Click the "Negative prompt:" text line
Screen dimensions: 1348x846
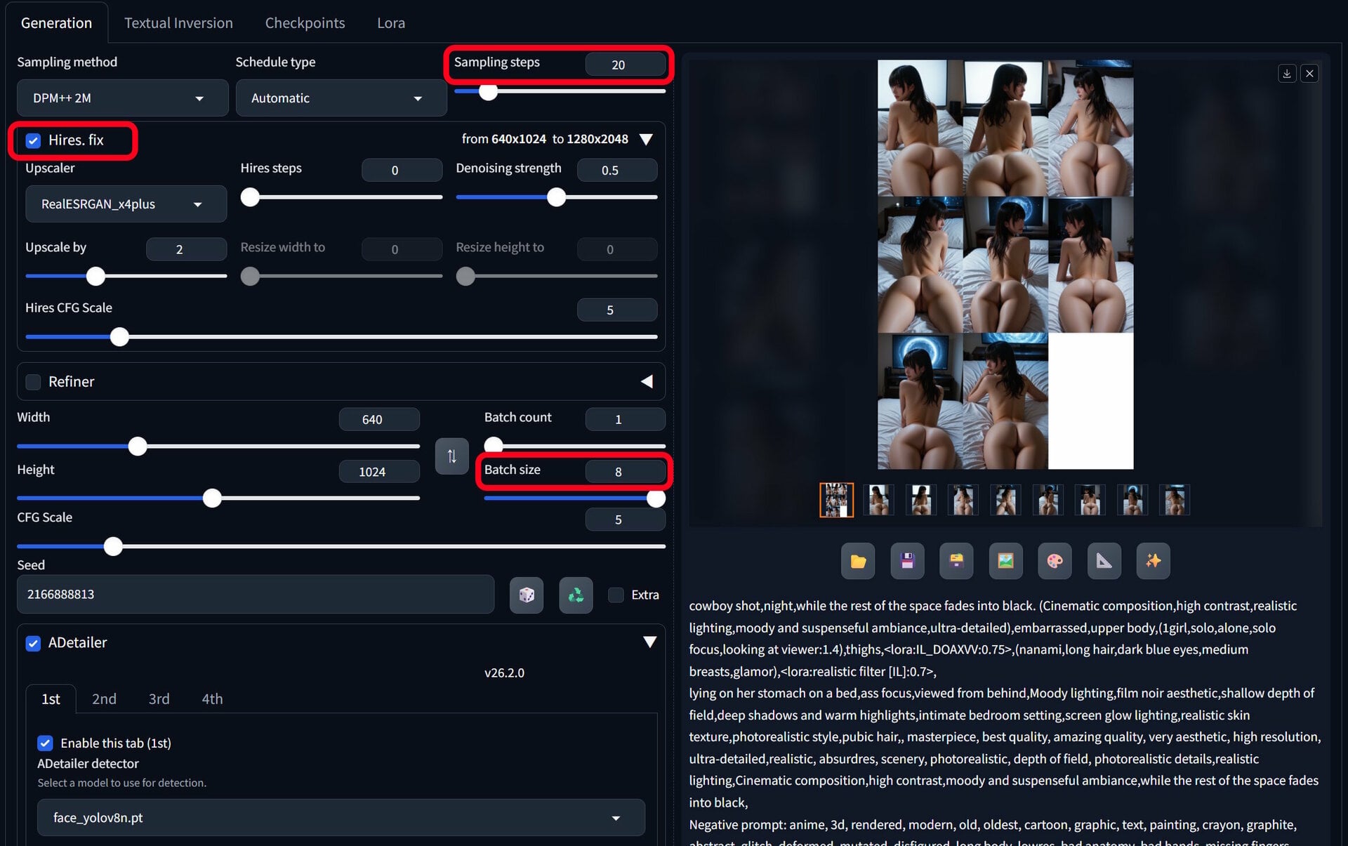point(736,825)
